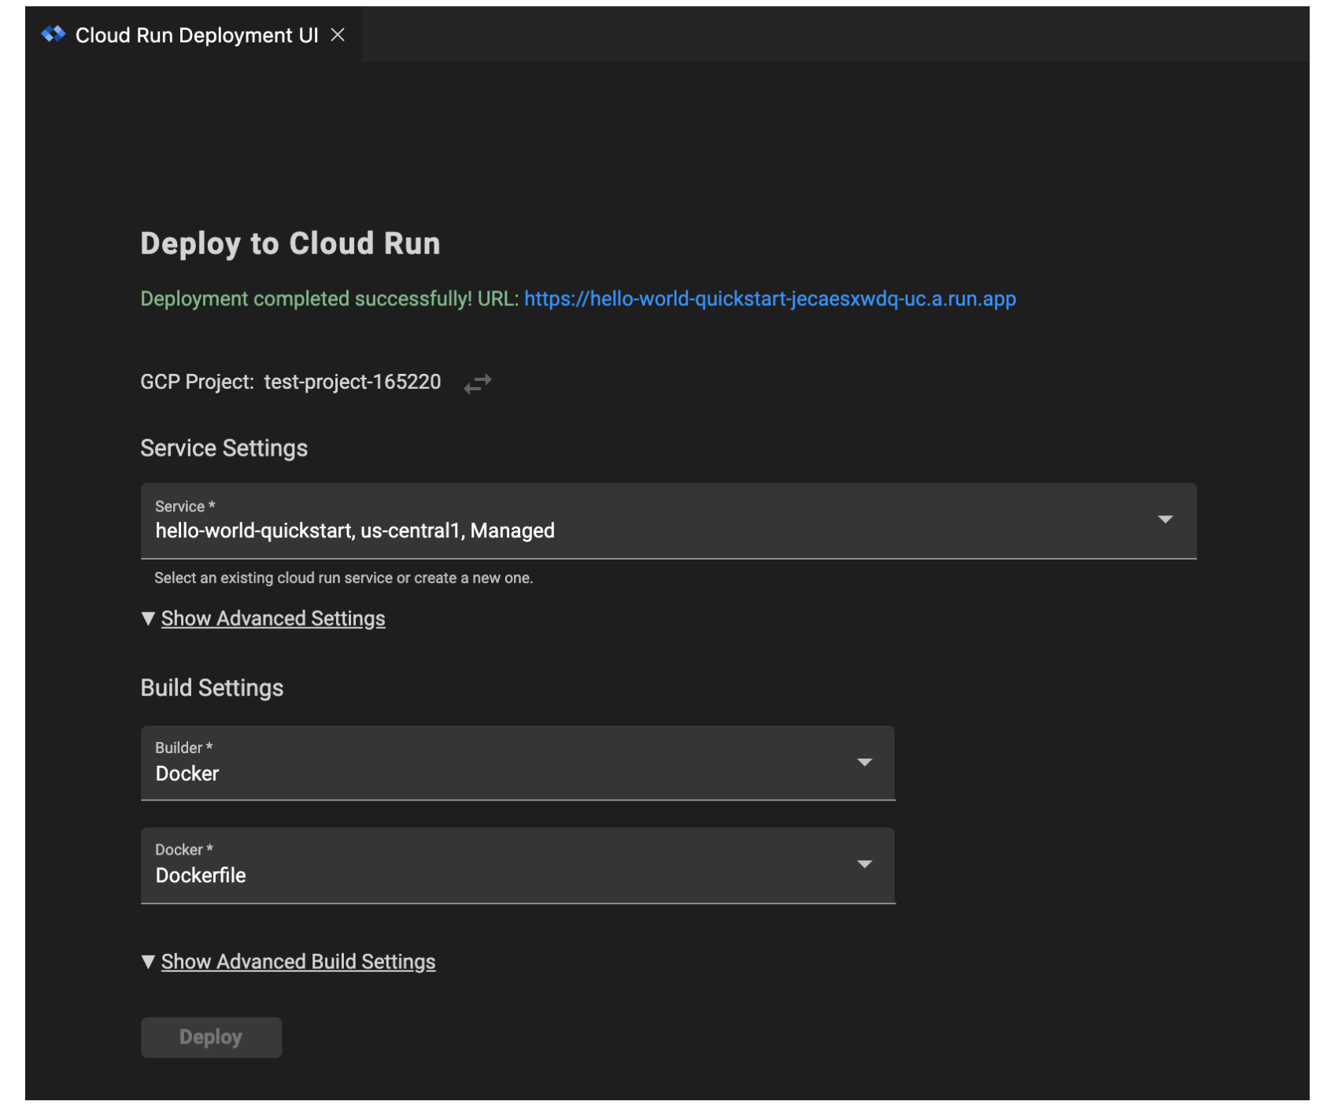The width and height of the screenshot is (1327, 1116).
Task: Click the triangle beside Show Advanced Settings
Action: click(147, 619)
